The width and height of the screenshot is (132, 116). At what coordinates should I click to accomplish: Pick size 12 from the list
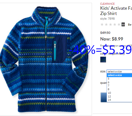click(119, 96)
